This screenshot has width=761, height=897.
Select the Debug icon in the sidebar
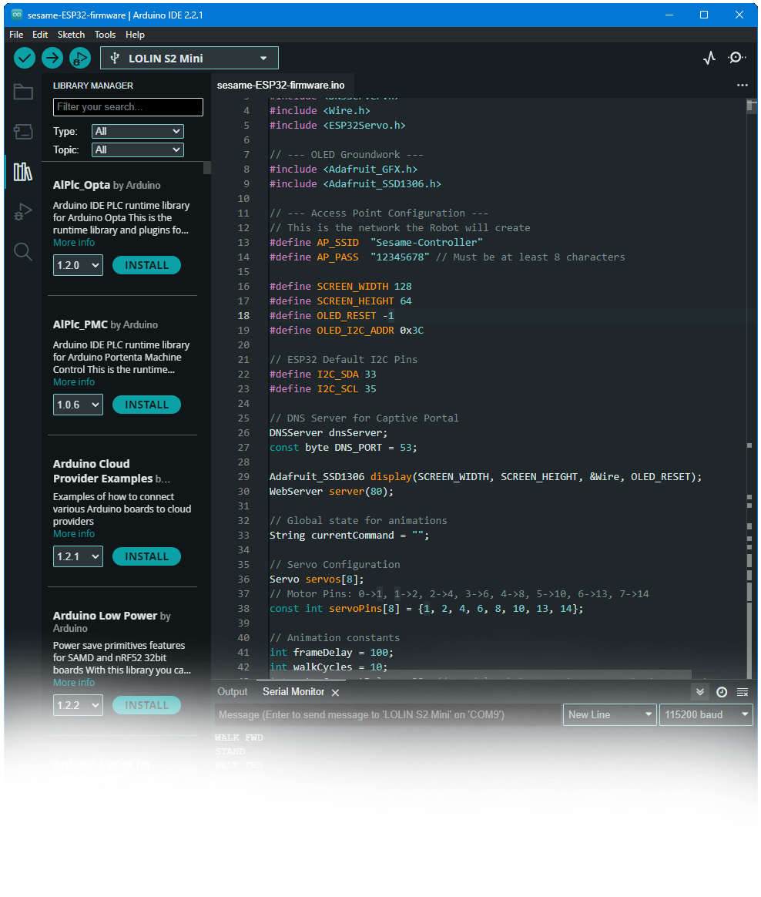point(23,210)
